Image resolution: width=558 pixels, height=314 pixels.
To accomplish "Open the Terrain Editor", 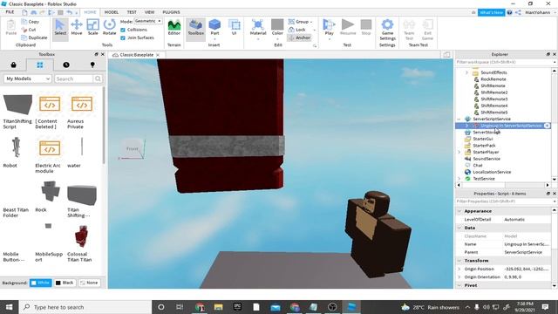I will 174,28.
